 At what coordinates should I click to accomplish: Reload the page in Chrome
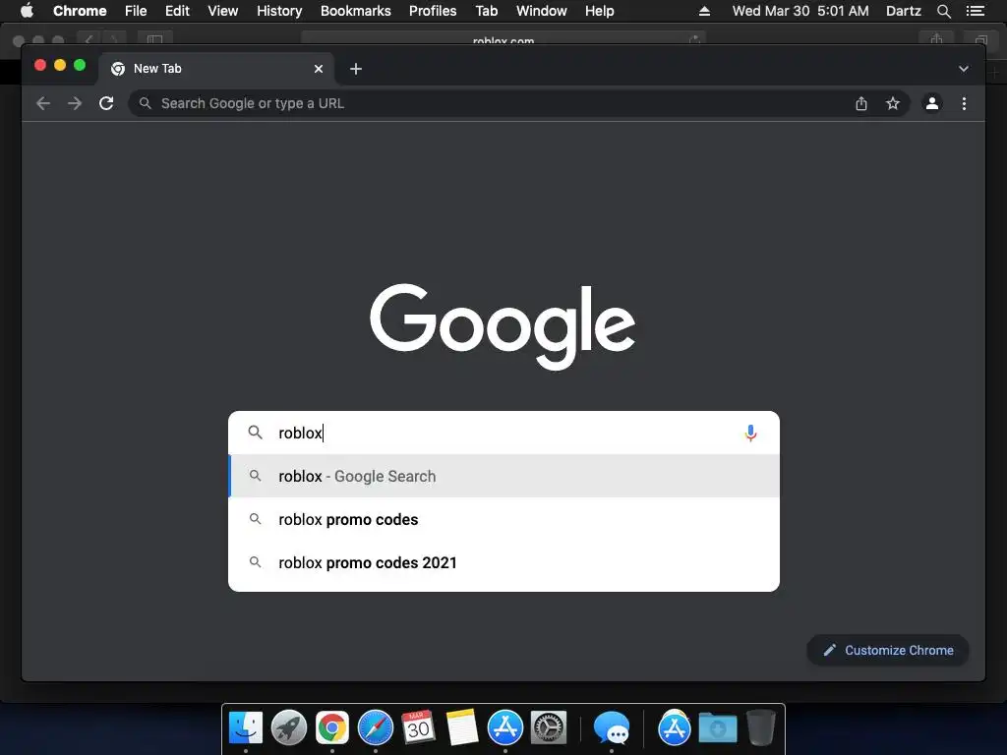[x=106, y=103]
